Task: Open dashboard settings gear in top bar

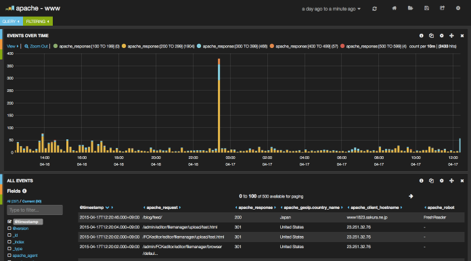Action: click(x=457, y=8)
